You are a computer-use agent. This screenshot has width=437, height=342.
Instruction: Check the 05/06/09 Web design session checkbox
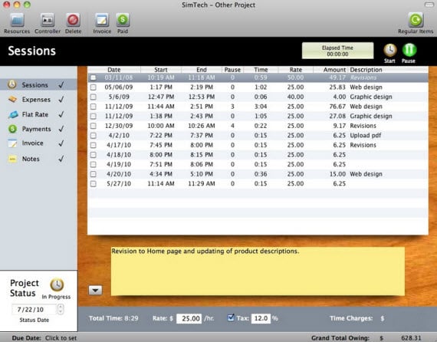coord(93,87)
